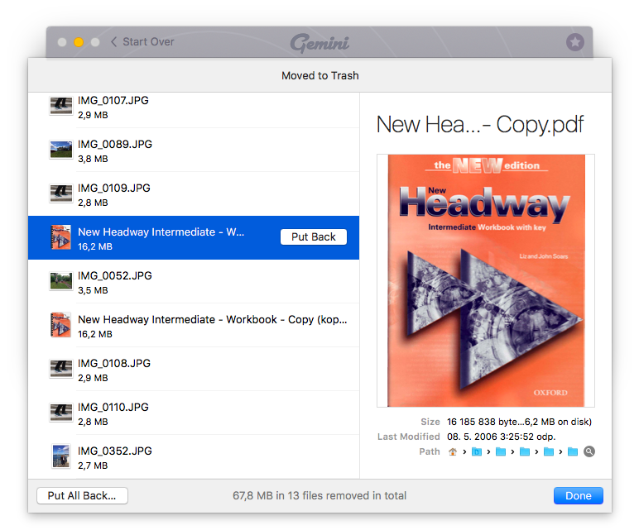
Task: Click the Put All Back... button
Action: [82, 495]
